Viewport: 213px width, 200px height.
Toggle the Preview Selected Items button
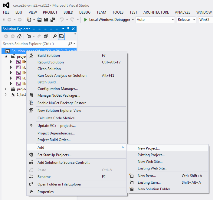(61, 36)
